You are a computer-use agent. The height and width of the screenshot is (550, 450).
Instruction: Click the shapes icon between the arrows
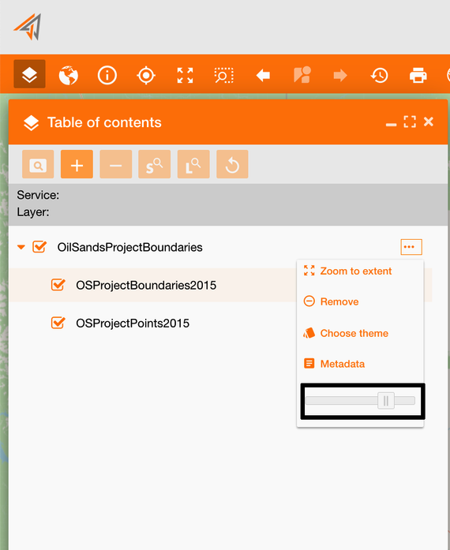pos(302,75)
